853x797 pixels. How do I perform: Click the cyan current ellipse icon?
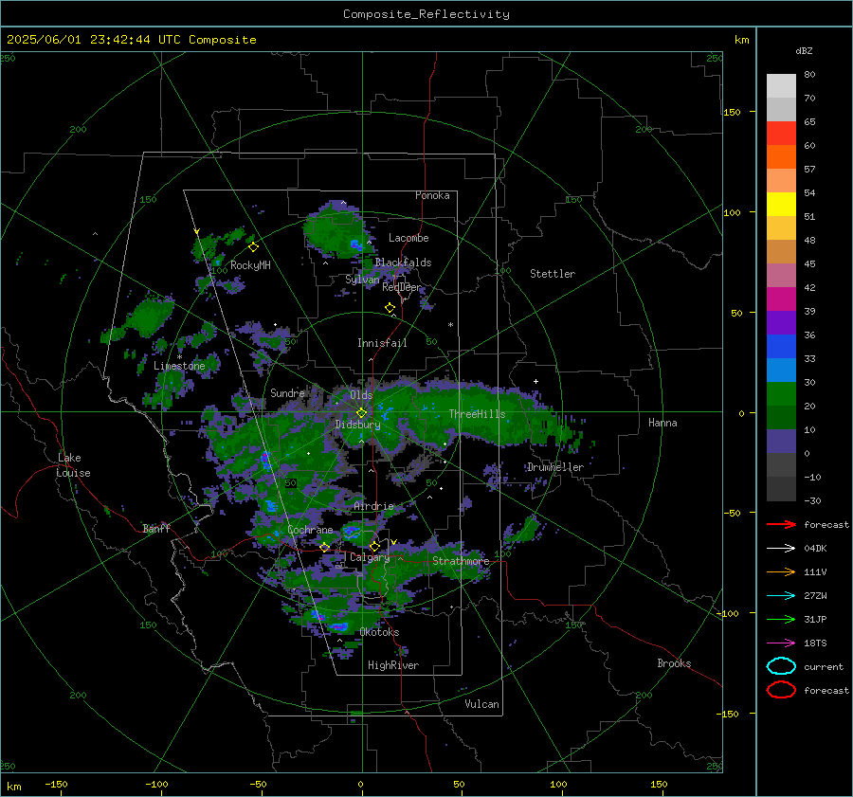[x=781, y=666]
